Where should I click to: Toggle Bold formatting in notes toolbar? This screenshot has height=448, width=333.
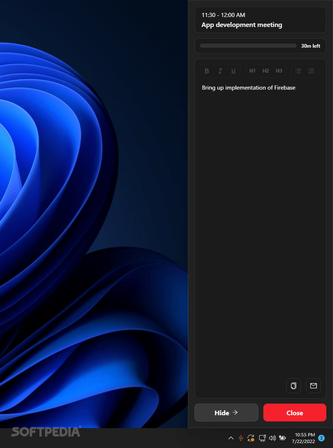[207, 71]
